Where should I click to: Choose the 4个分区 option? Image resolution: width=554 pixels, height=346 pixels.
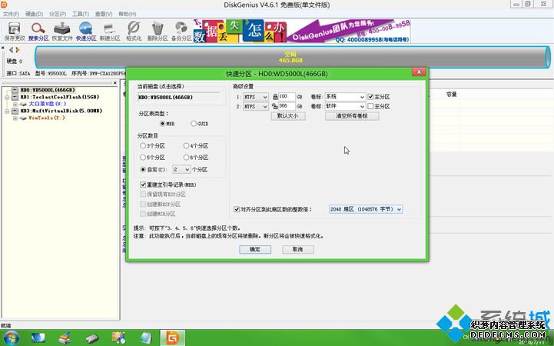pos(186,145)
